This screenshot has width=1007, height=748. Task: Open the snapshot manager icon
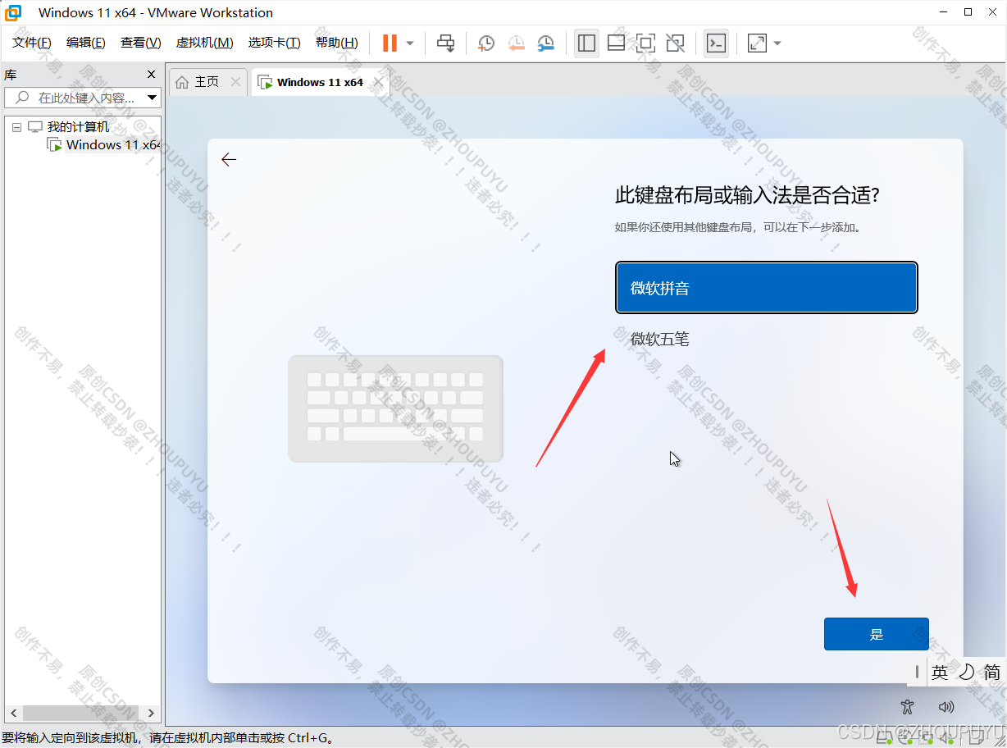(x=545, y=43)
